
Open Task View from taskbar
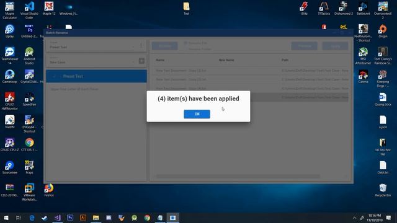click(18, 217)
